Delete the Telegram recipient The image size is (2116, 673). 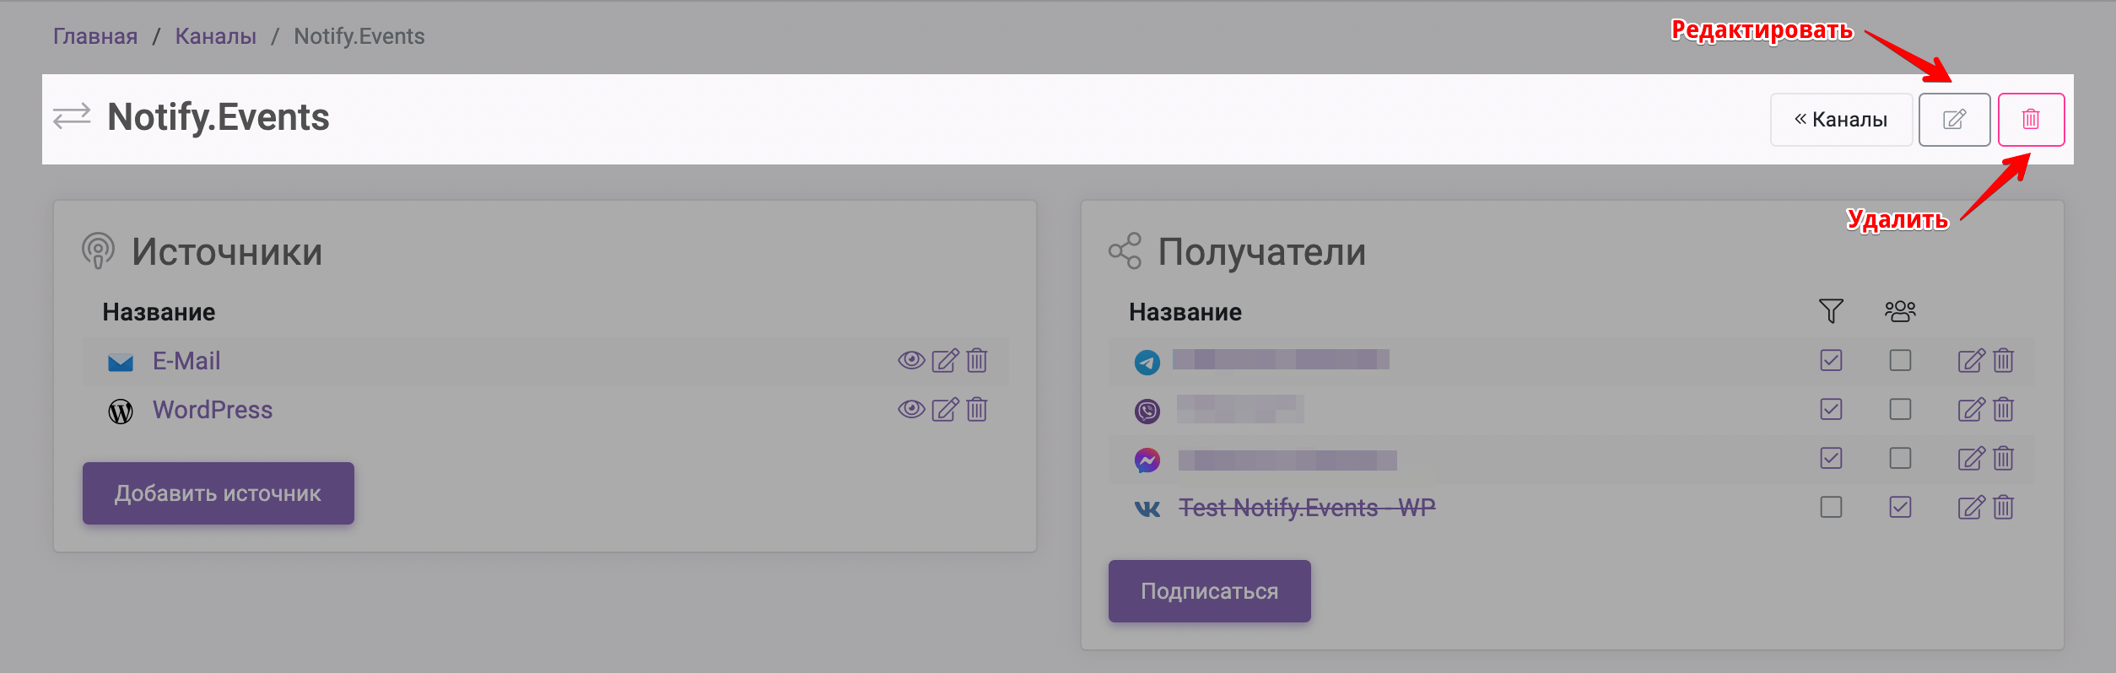(x=2004, y=361)
